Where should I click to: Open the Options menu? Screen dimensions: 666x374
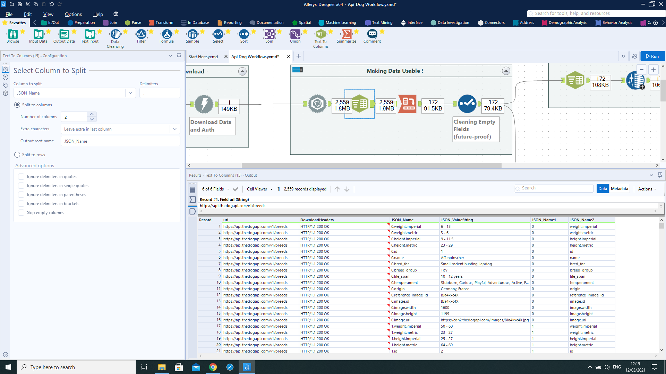click(x=73, y=14)
